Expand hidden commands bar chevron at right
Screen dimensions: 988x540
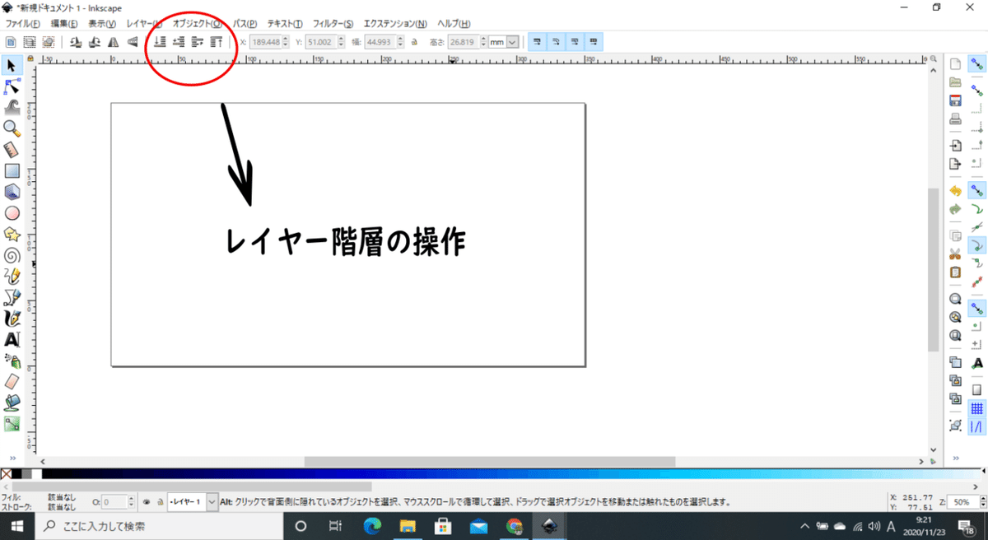(955, 458)
